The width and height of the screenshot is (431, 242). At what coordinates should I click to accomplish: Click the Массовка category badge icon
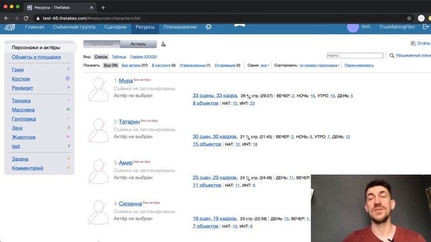pyautogui.click(x=68, y=110)
